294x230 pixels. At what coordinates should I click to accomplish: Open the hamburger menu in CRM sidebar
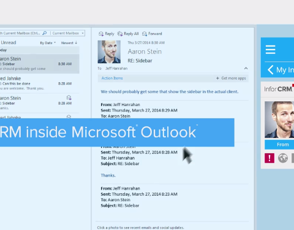pyautogui.click(x=270, y=50)
